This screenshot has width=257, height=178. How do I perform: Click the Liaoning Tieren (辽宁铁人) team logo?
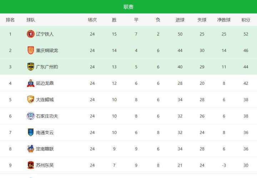[31, 34]
